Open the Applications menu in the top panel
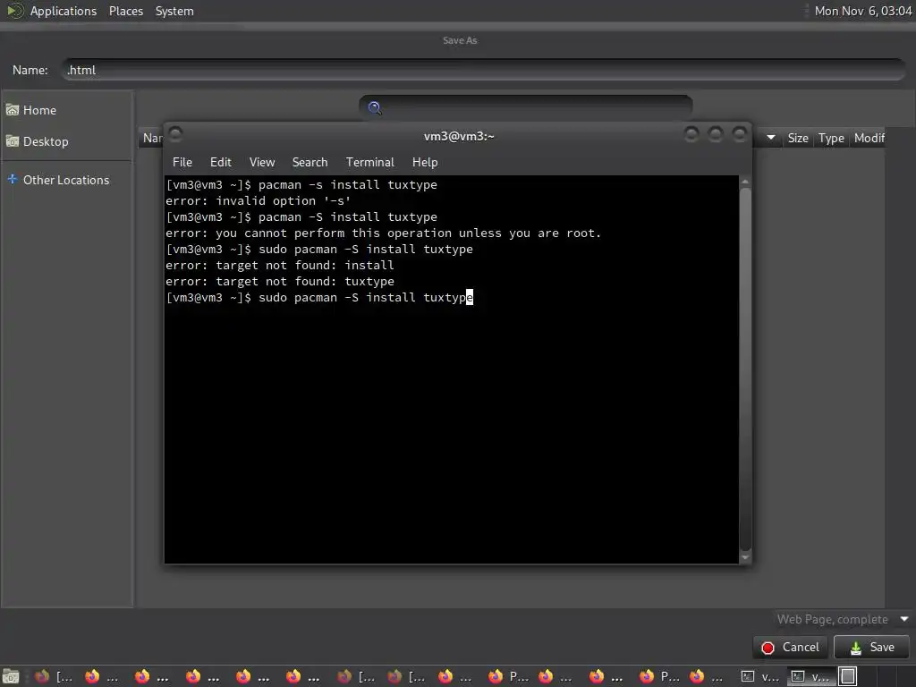The height and width of the screenshot is (687, 916). point(64,11)
